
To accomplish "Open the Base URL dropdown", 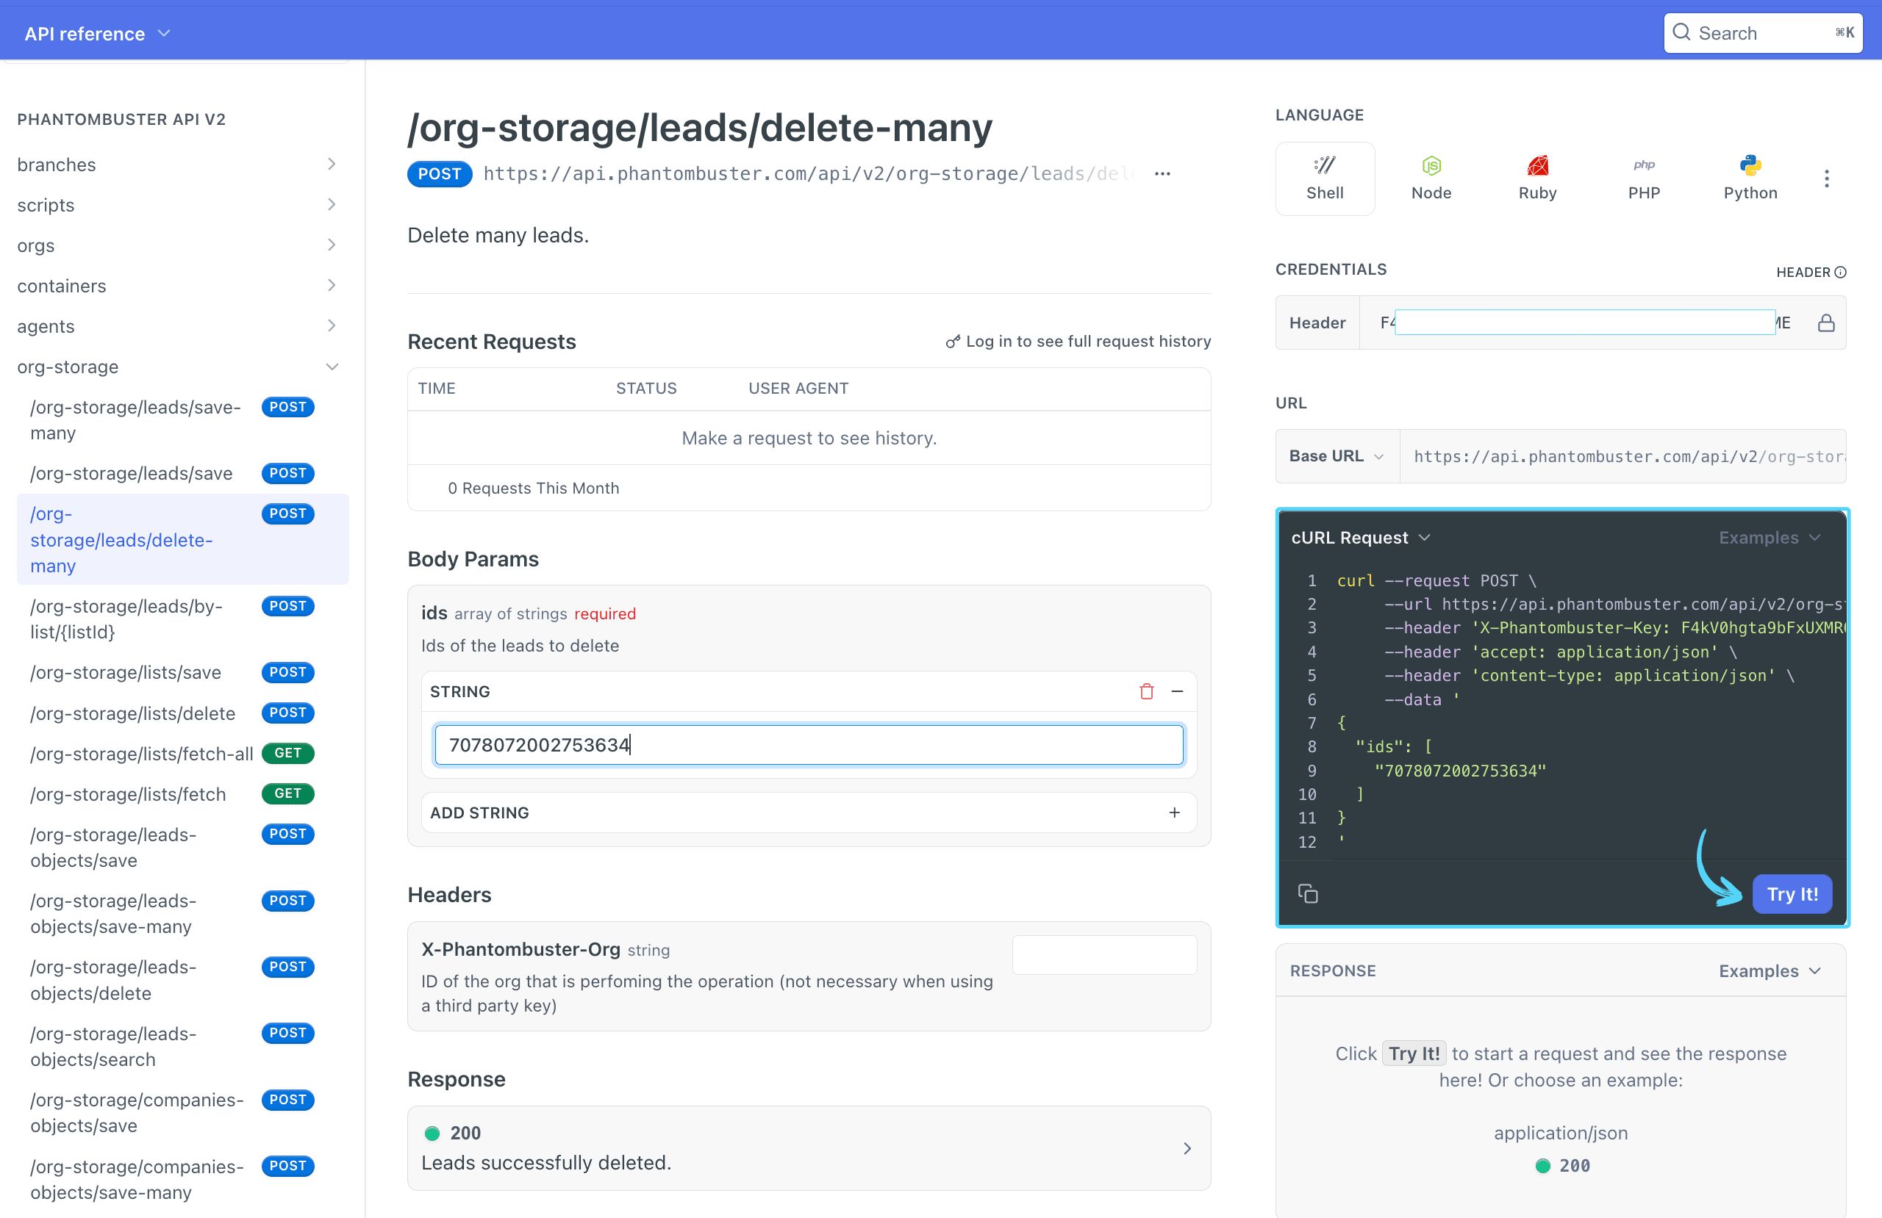I will coord(1337,456).
